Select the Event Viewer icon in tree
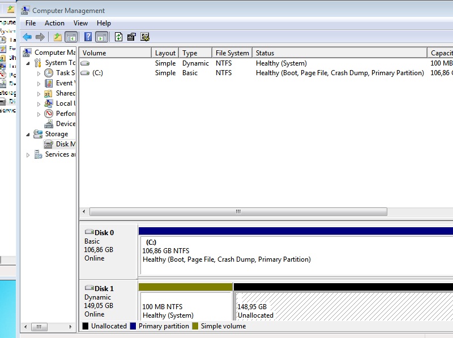The height and width of the screenshot is (338, 453). [49, 83]
